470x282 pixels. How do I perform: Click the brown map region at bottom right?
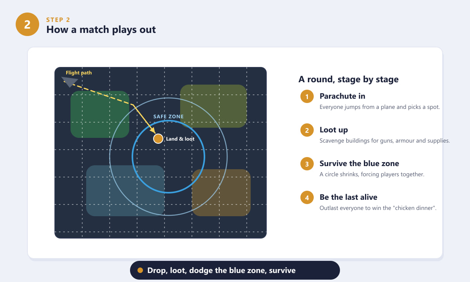tap(221, 193)
